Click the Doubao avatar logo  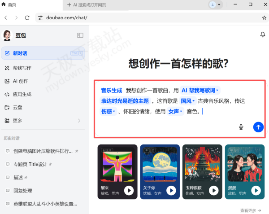(x=7, y=35)
